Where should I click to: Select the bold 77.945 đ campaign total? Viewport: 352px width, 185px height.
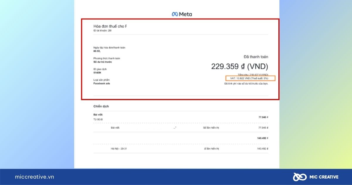[263, 117]
